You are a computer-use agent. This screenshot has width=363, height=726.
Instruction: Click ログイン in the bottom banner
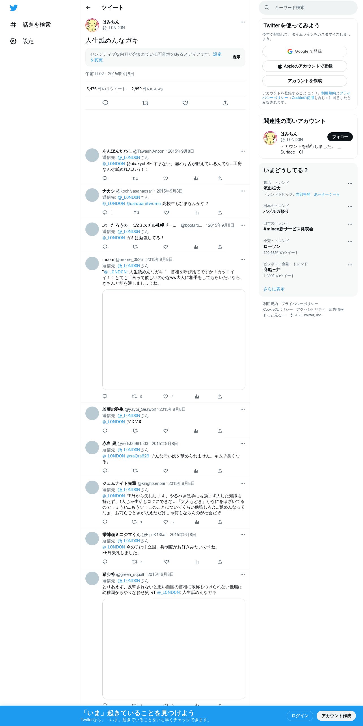coord(300,716)
